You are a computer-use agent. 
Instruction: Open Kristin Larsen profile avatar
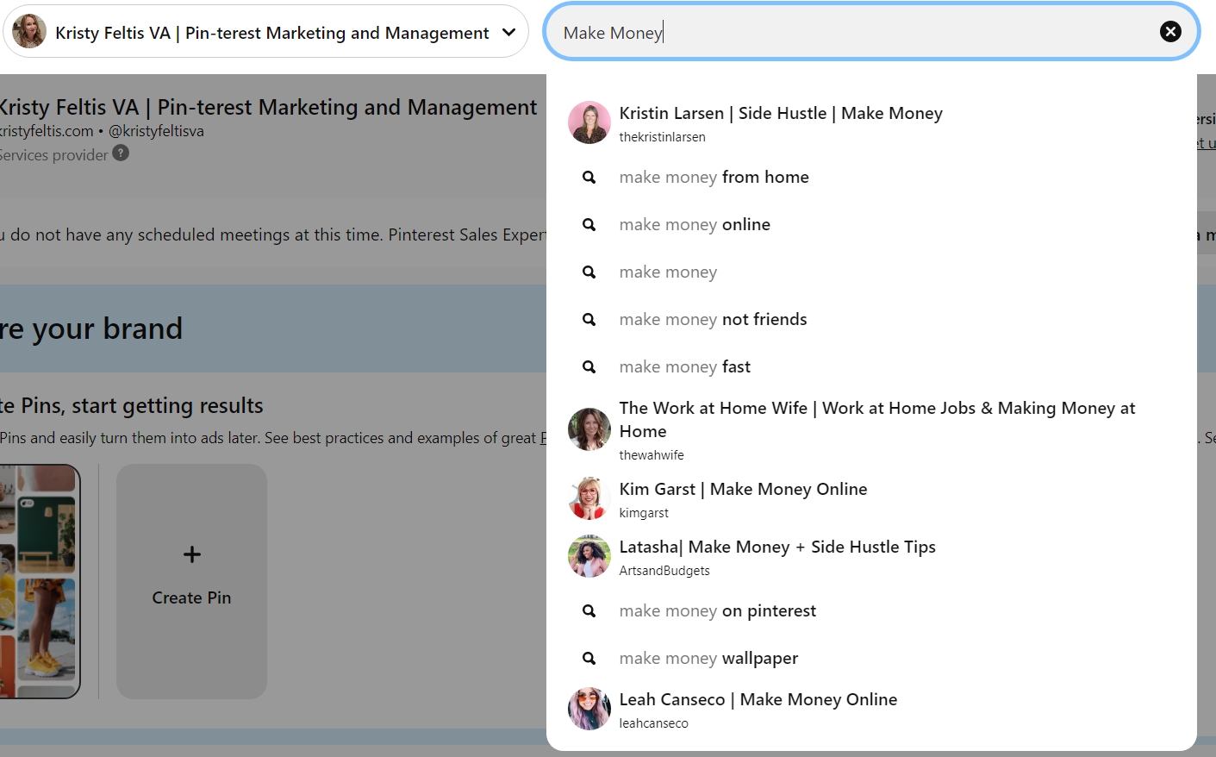click(x=589, y=122)
